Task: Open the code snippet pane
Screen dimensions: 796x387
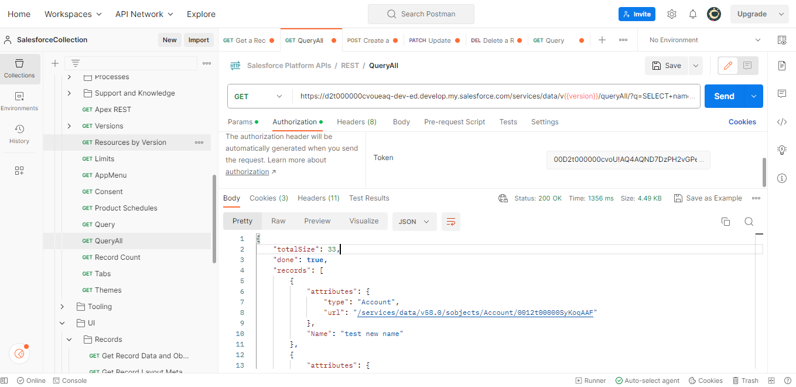Action: [x=782, y=122]
